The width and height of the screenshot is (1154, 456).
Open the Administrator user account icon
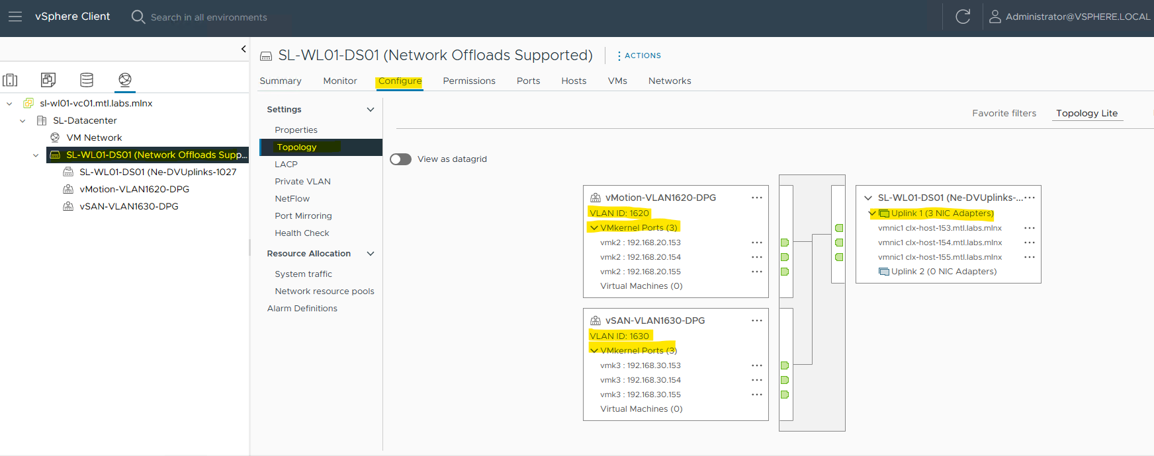[x=995, y=17]
